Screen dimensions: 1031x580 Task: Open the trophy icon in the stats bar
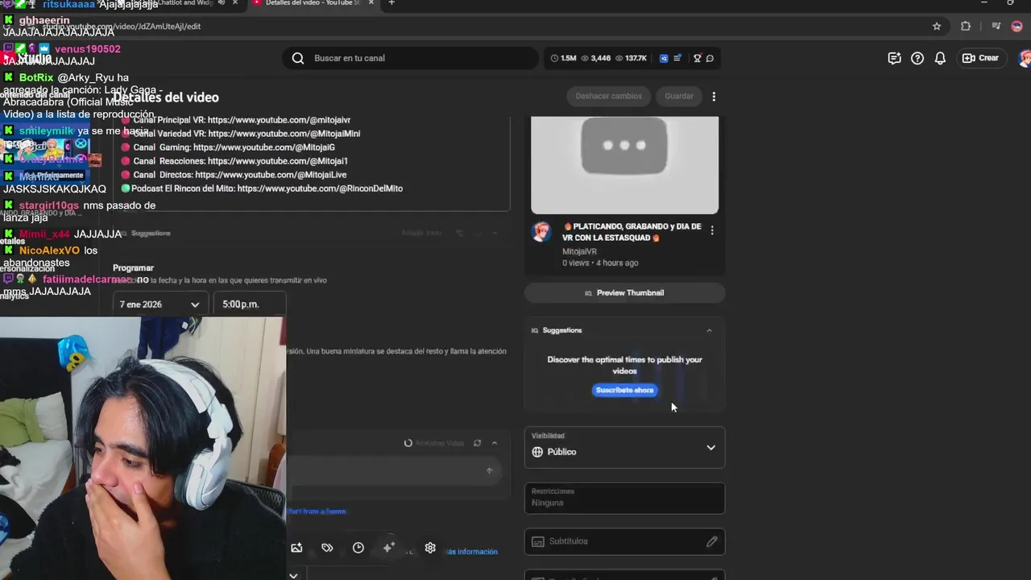click(698, 58)
